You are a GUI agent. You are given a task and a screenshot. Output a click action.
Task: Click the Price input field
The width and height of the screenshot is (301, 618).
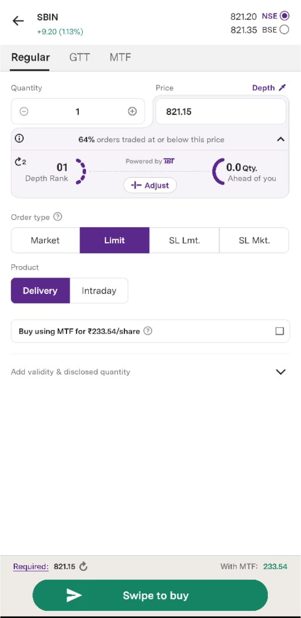coord(221,112)
